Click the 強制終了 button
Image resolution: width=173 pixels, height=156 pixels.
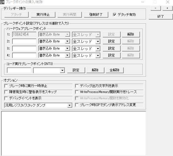[96, 15]
